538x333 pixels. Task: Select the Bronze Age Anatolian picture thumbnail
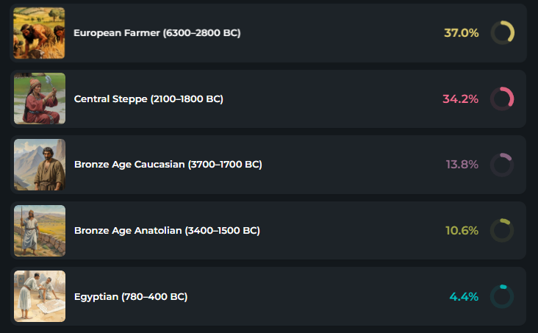click(39, 230)
